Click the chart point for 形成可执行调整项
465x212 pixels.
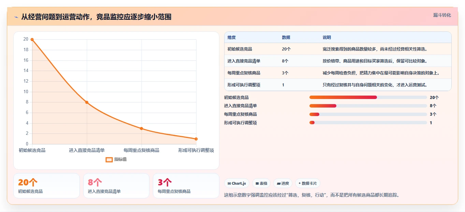click(196, 139)
